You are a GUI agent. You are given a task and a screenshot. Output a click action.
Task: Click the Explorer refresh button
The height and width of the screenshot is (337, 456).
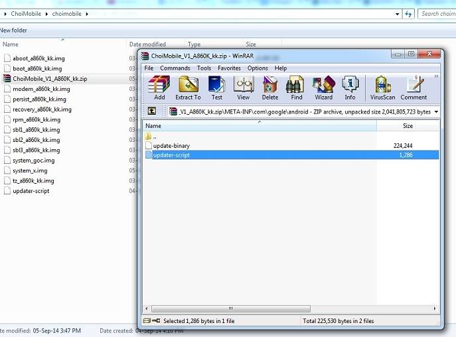tap(408, 14)
